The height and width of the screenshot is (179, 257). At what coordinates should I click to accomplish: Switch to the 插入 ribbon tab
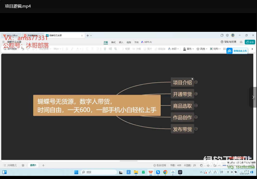[121, 42]
